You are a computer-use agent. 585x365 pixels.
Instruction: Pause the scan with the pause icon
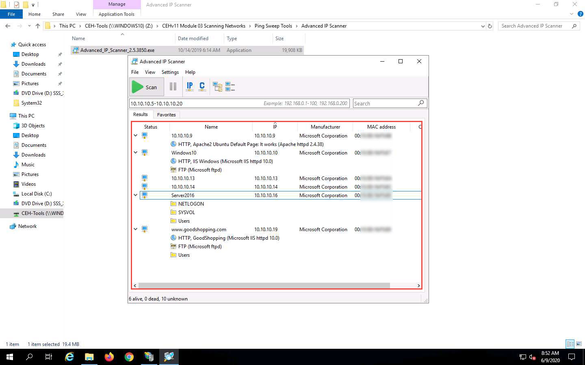pos(173,86)
